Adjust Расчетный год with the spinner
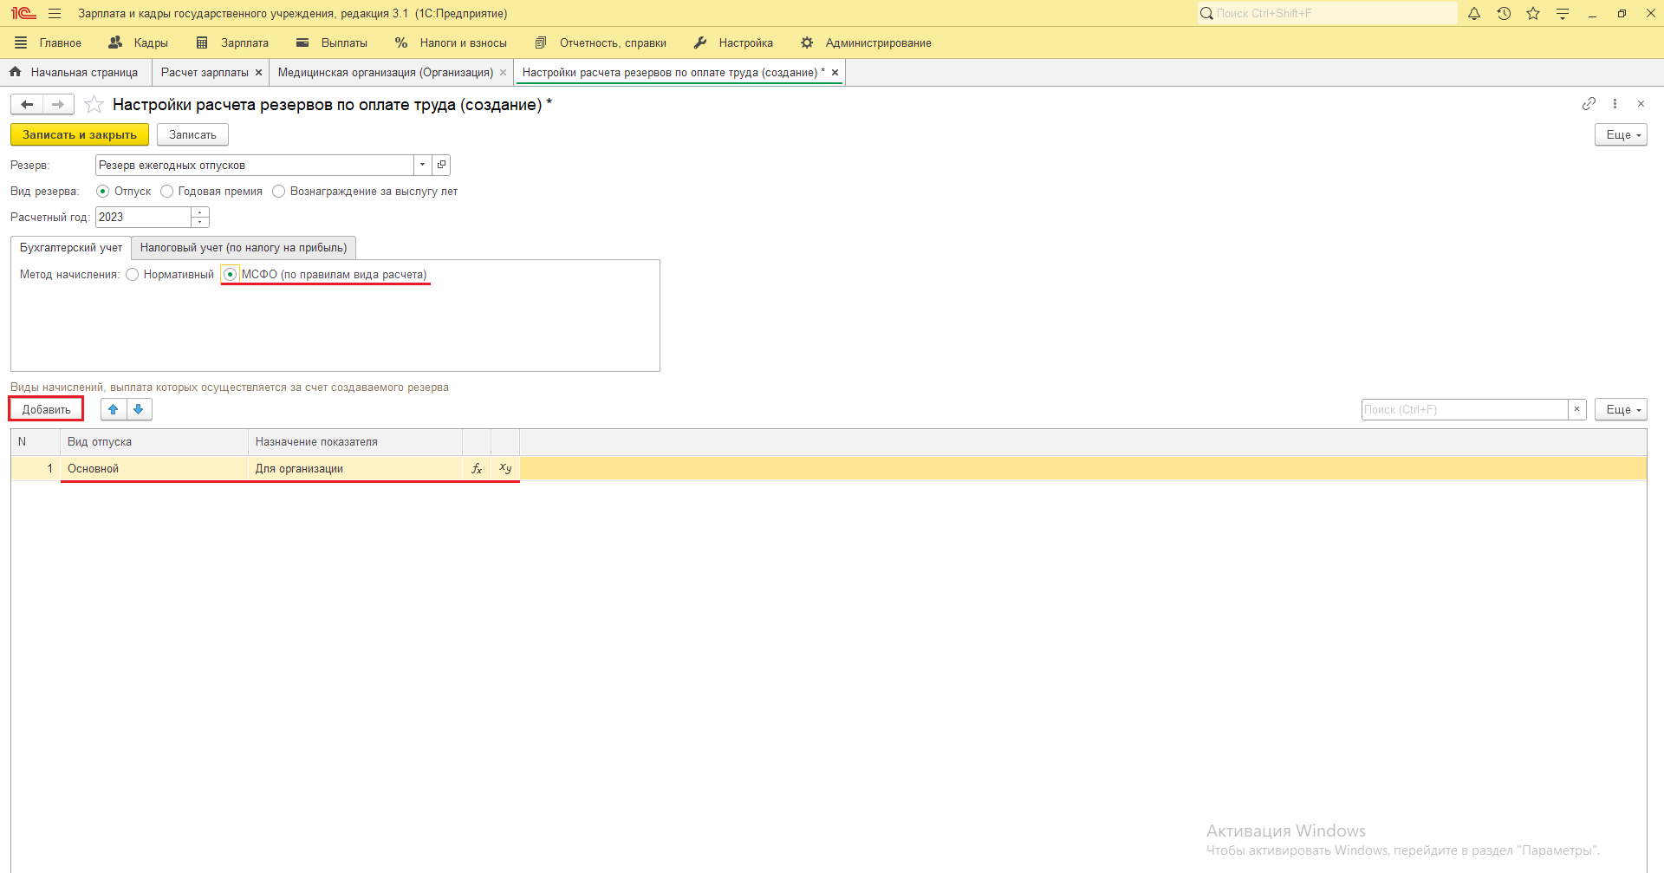The image size is (1664, 873). (x=200, y=217)
